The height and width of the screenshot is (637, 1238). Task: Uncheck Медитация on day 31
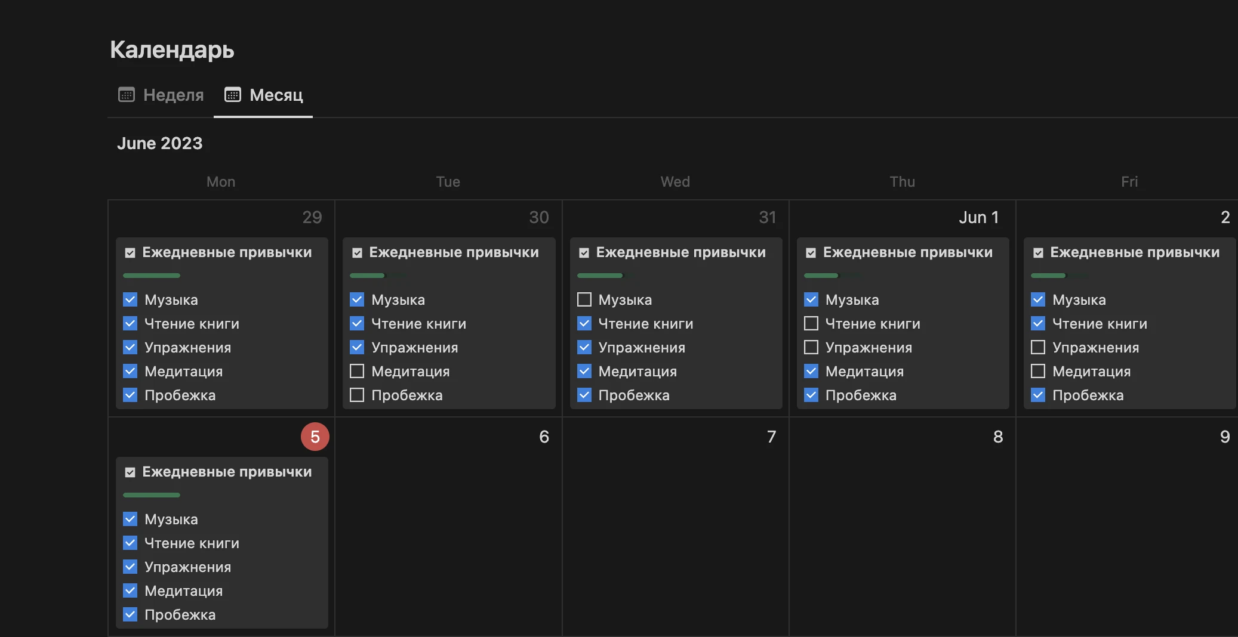pos(584,371)
